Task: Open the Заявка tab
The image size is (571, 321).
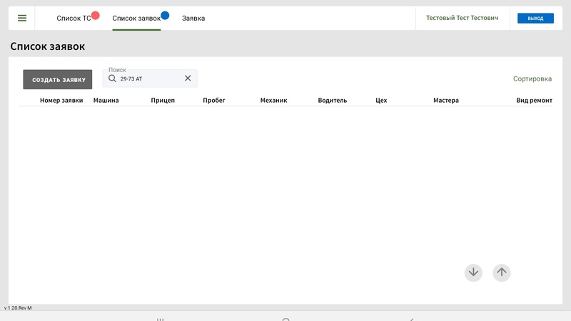Action: [x=193, y=19]
